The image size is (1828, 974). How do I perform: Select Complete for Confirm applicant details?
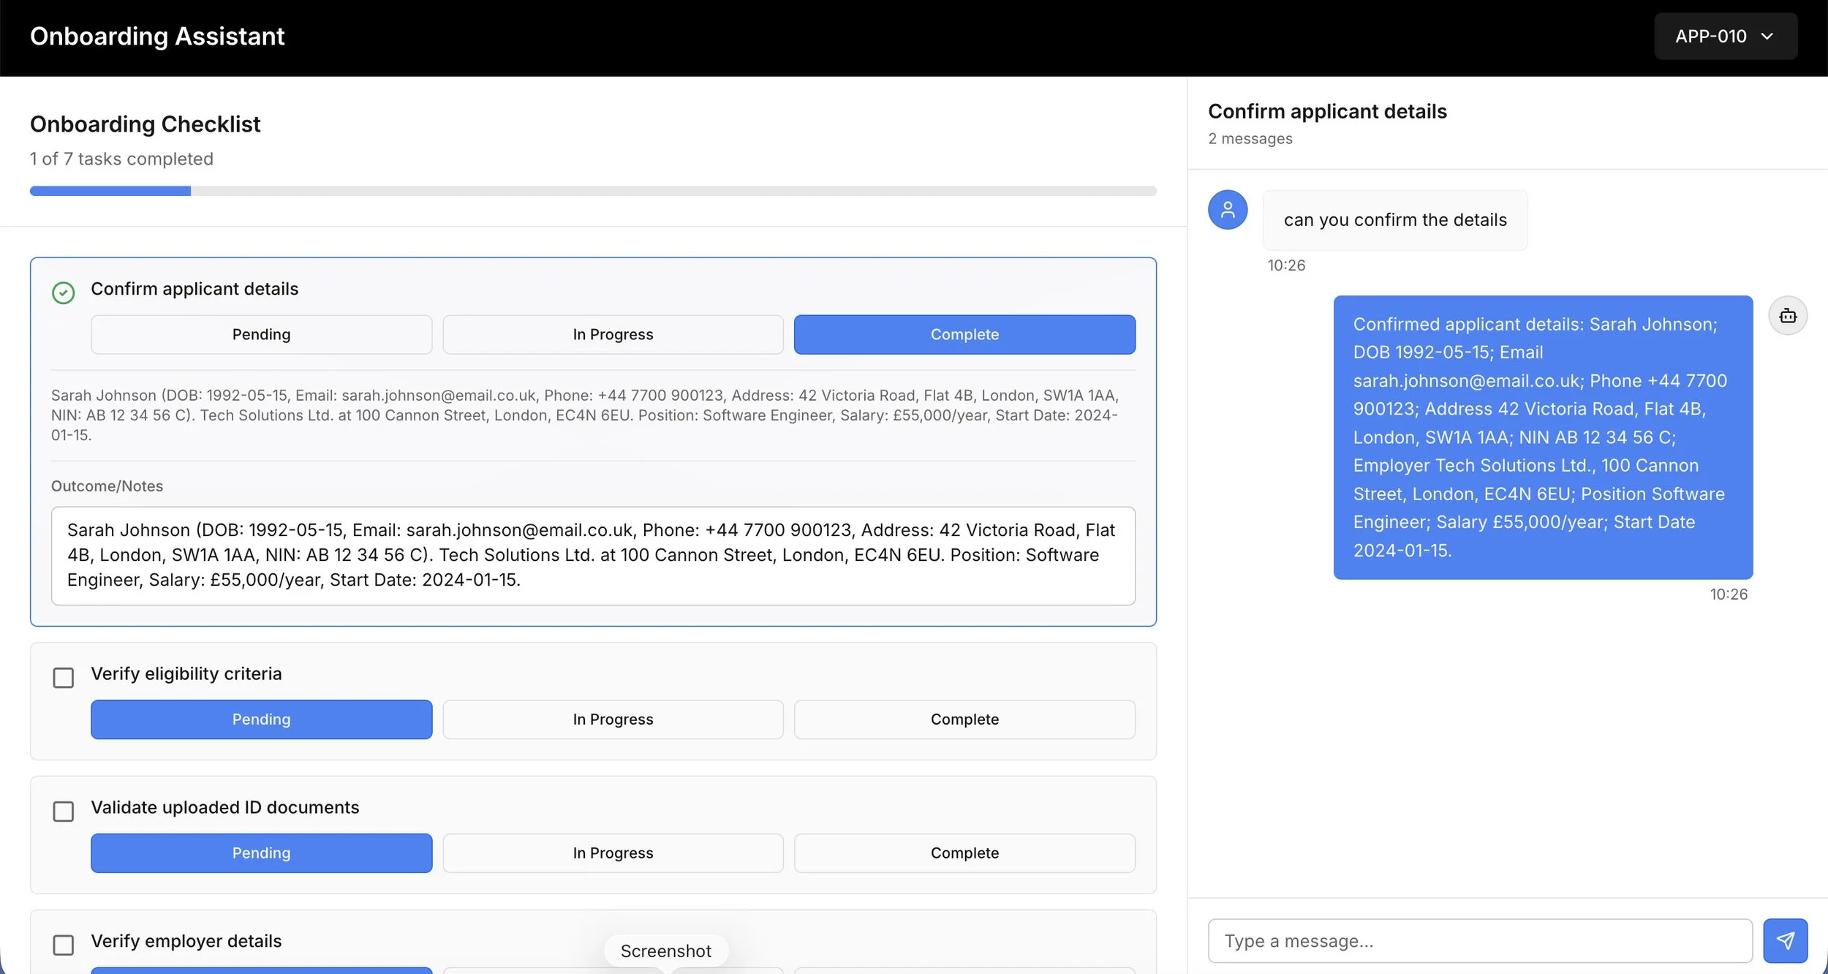pos(964,334)
